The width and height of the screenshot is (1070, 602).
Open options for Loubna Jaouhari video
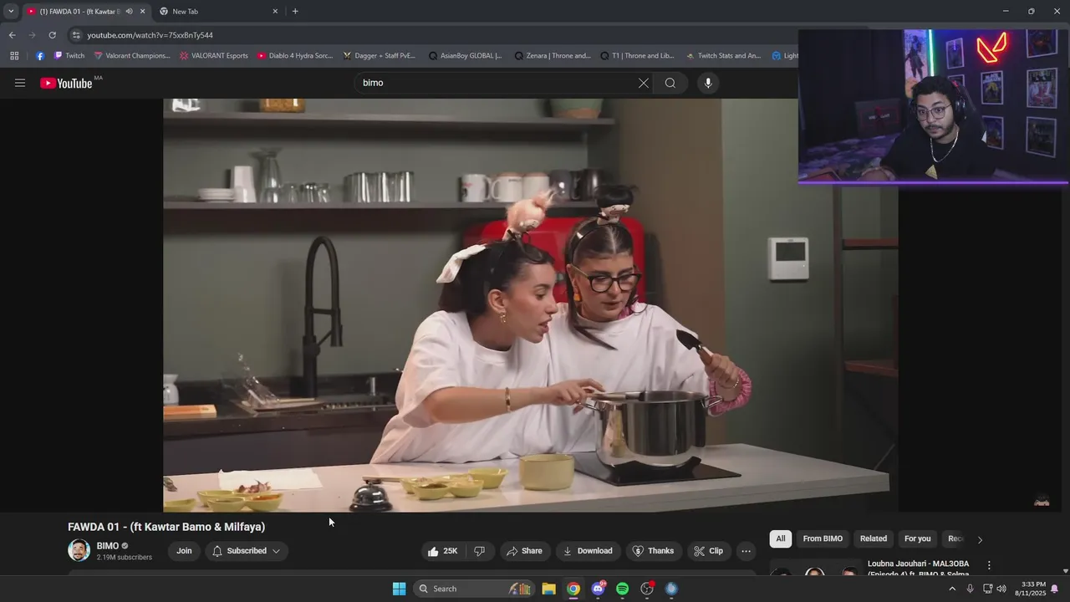[x=989, y=565]
